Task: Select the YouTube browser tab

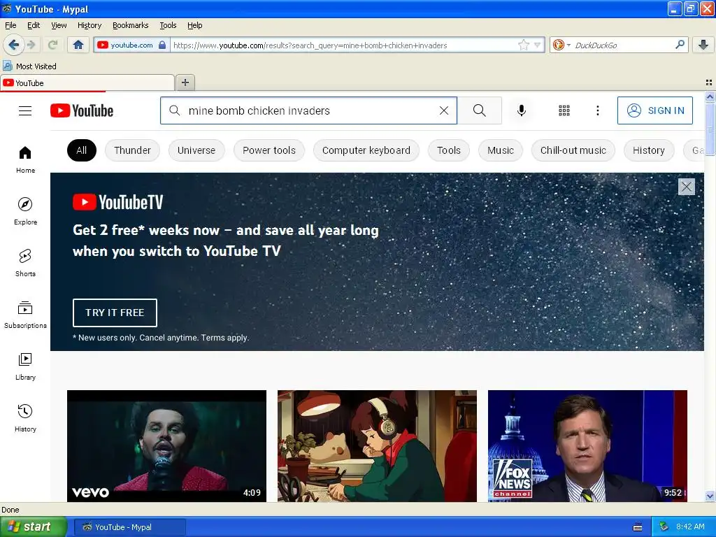Action: click(87, 83)
